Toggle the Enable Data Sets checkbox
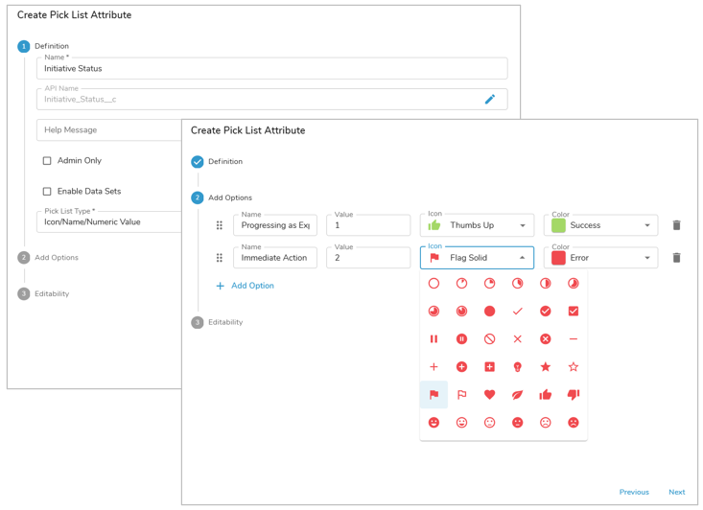 tap(47, 192)
